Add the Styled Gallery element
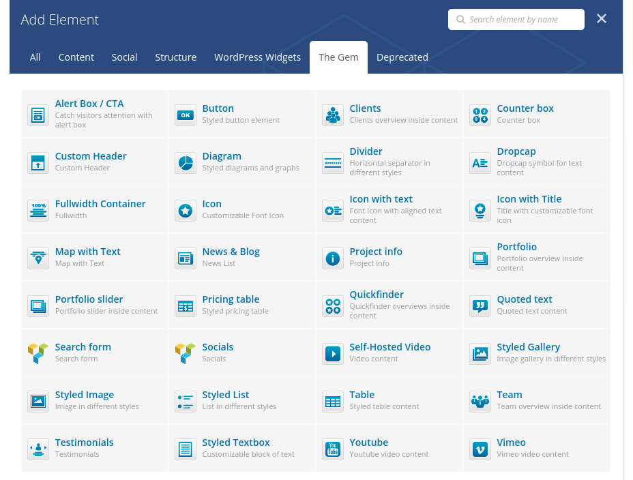 click(x=528, y=347)
